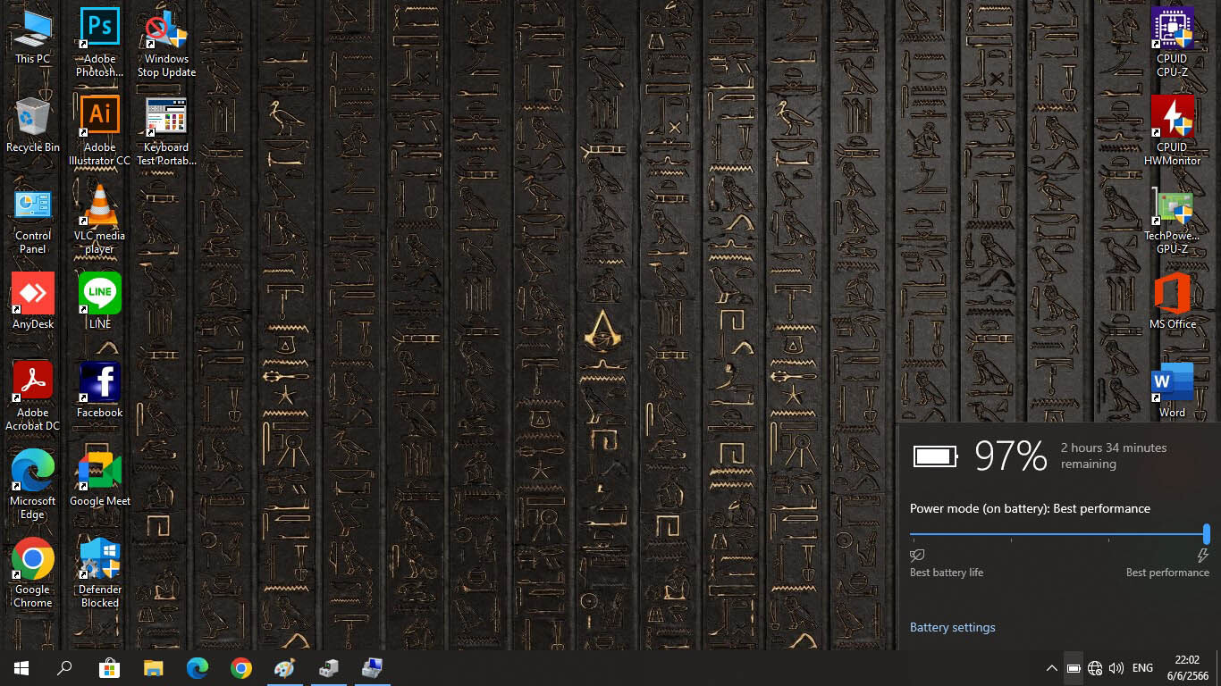The height and width of the screenshot is (686, 1221).
Task: Select the Windows Stop Update shortcut
Action: [x=166, y=43]
